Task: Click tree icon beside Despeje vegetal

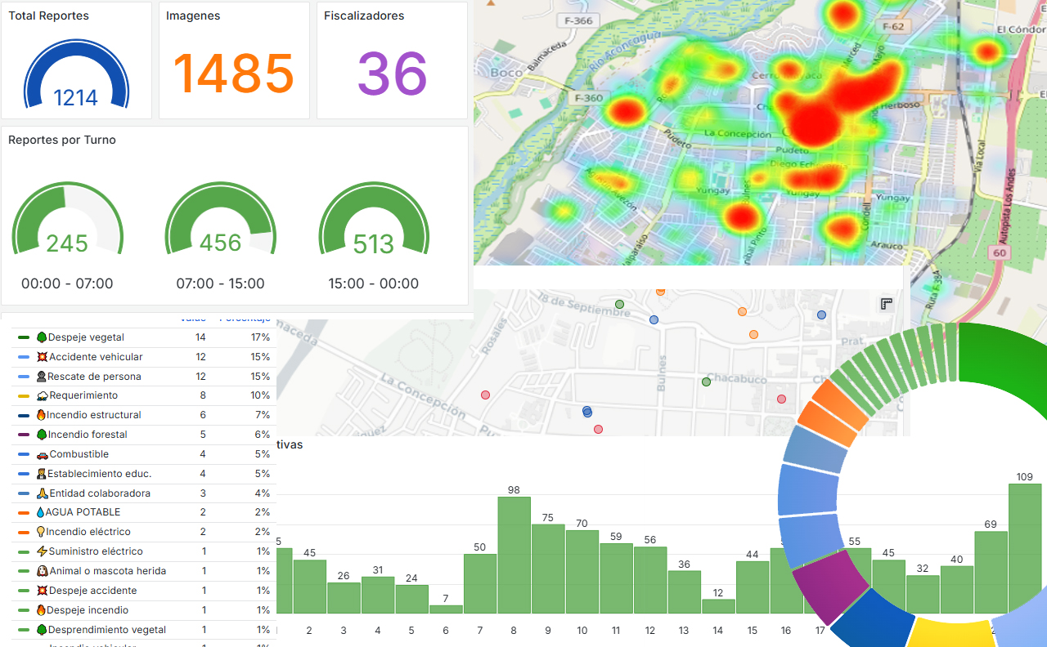Action: [x=42, y=337]
